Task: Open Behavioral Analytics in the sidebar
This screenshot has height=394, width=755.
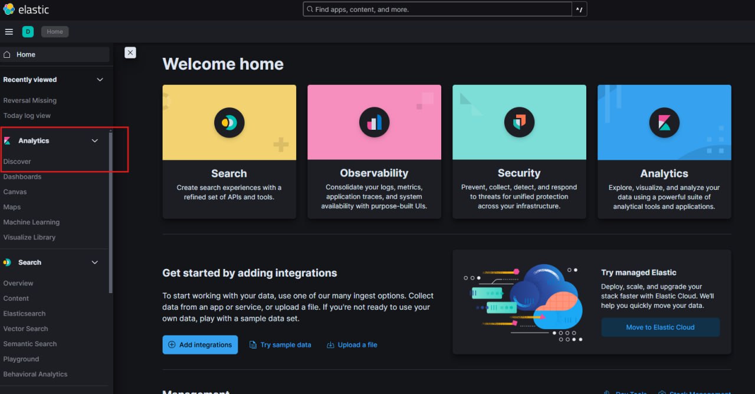Action: click(x=35, y=374)
